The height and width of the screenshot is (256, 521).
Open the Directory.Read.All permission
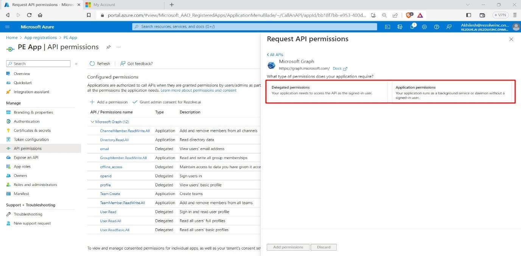pos(114,140)
